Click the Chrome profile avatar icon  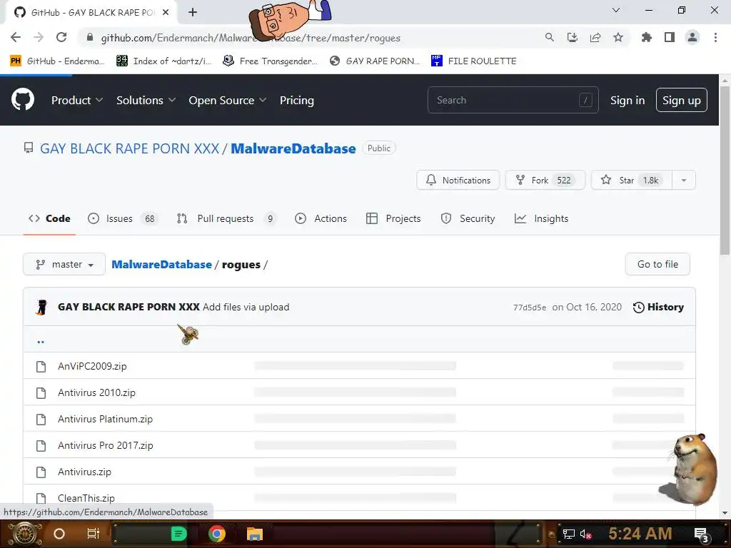(x=692, y=37)
